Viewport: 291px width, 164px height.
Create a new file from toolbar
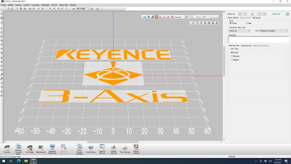pyautogui.click(x=4, y=9)
